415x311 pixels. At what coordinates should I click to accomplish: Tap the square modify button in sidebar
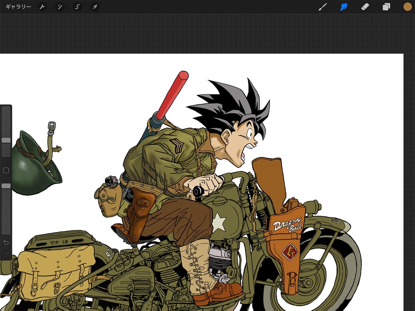pyautogui.click(x=6, y=170)
